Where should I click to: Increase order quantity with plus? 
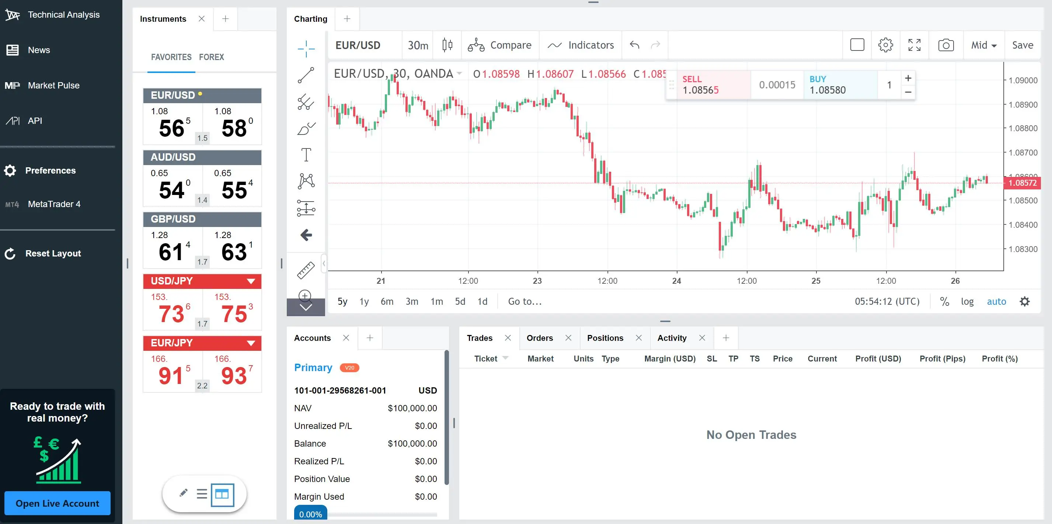tap(908, 78)
